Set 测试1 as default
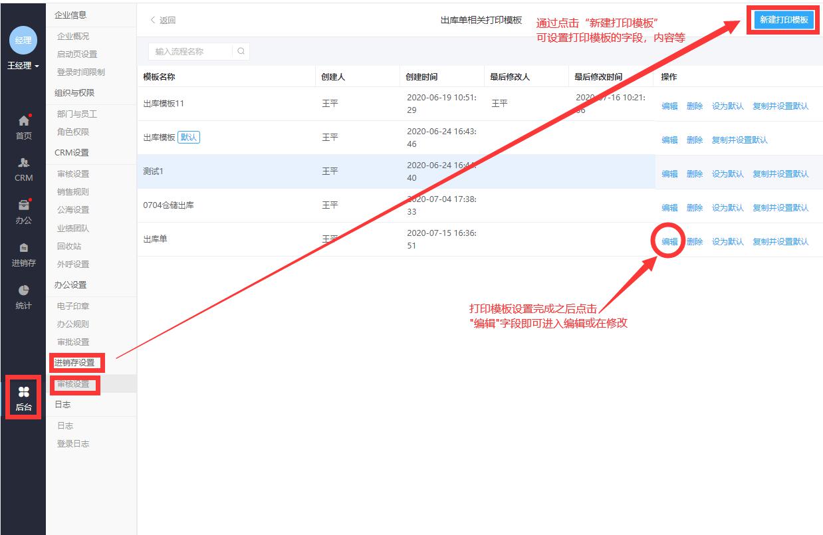The image size is (823, 535). tap(728, 174)
